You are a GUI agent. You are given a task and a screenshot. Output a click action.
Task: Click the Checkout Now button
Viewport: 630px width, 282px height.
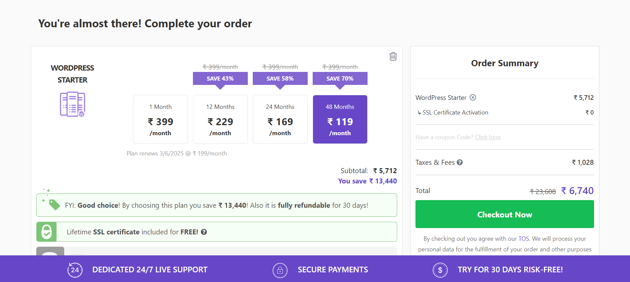click(505, 214)
